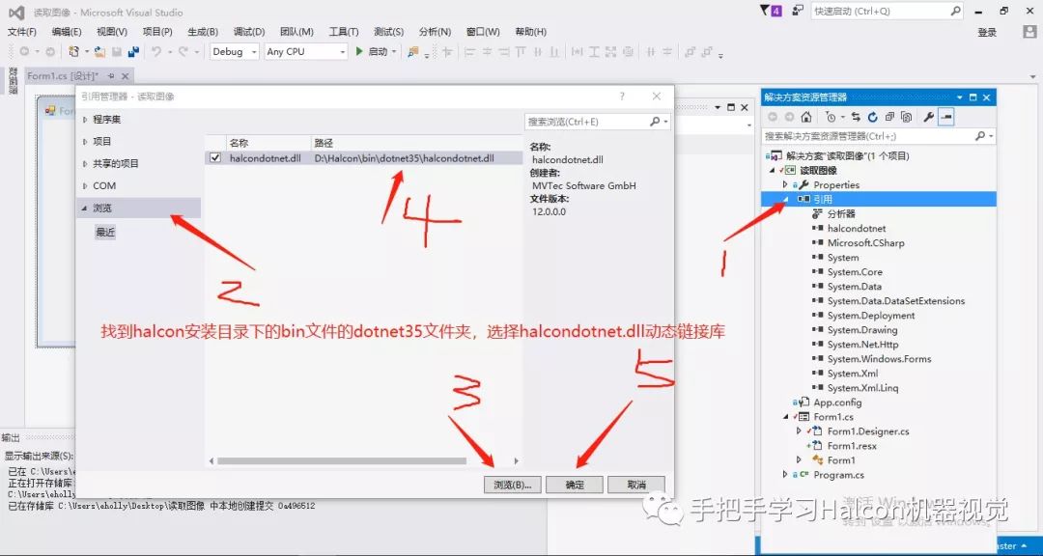Pin the Form1.cs design tab
Viewport: 1043px width, 556px height.
[x=111, y=76]
